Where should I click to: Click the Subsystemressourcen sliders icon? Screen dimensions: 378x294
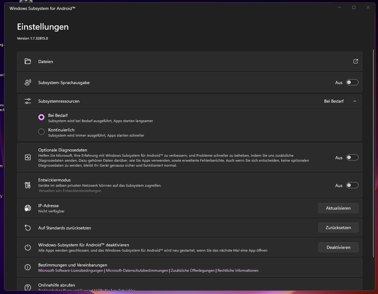tap(28, 101)
